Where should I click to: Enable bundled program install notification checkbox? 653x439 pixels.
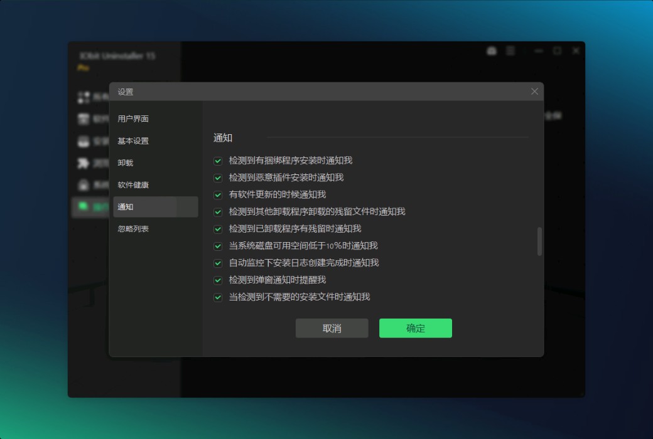tap(218, 161)
